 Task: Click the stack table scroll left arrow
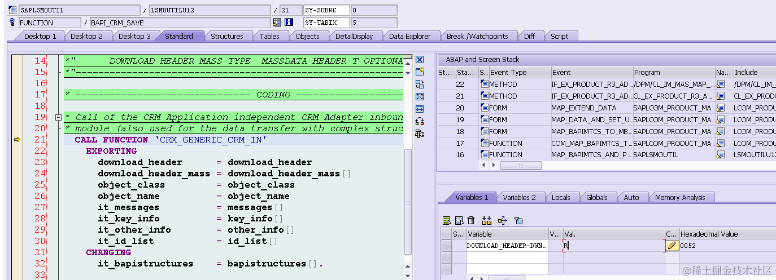483,166
